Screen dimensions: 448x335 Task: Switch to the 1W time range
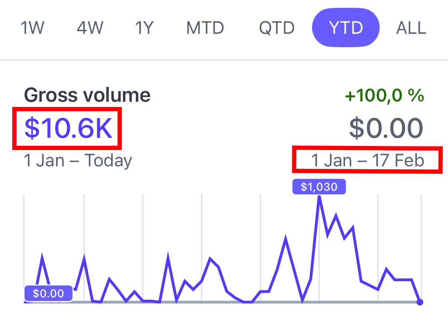[32, 28]
